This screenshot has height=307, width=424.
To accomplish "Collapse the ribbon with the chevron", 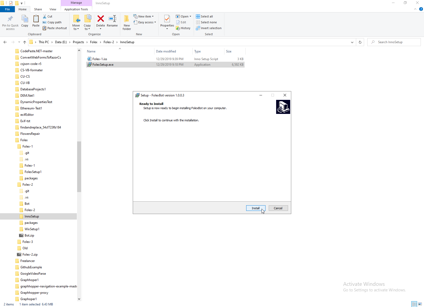I will click(x=415, y=9).
